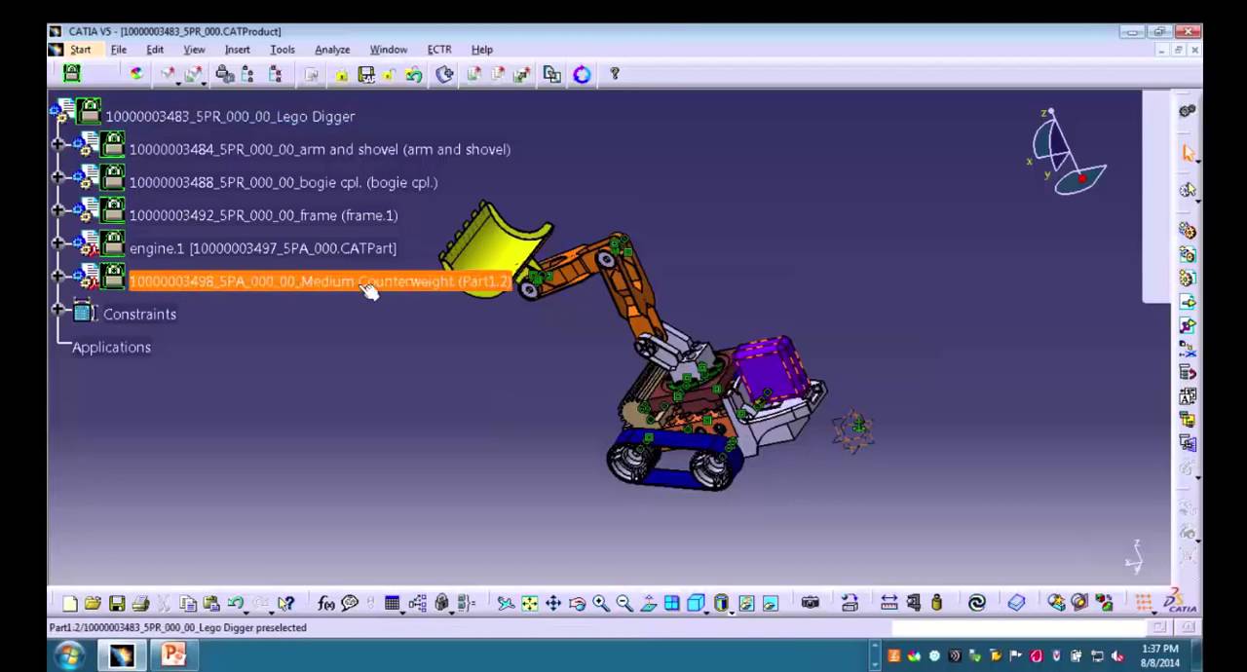This screenshot has width=1247, height=672.
Task: Select the arrow Select tool in the right toolbar
Action: (1188, 153)
